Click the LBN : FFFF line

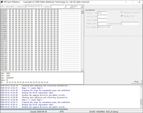pyautogui.click(x=5, y=73)
